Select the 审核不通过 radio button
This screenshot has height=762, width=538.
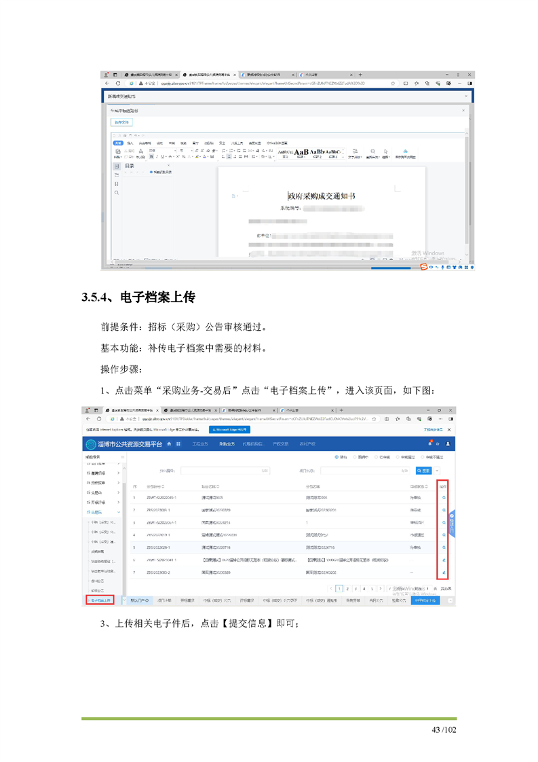tap(423, 457)
